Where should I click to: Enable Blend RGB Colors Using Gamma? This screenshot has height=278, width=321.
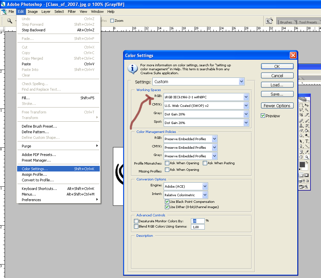pyautogui.click(x=136, y=227)
